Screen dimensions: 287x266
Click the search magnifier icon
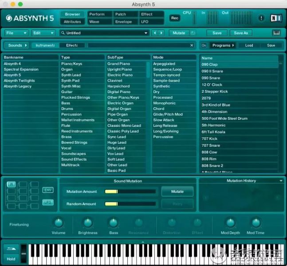(63, 33)
